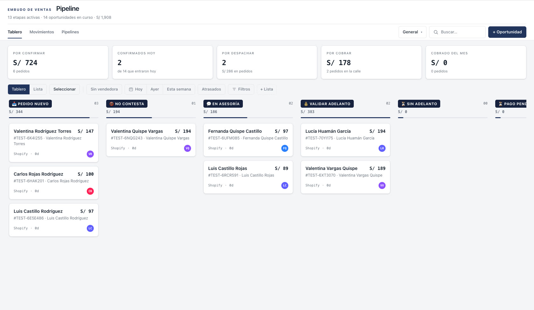Click the + Oportunidad button
This screenshot has width=534, height=310.
point(507,32)
